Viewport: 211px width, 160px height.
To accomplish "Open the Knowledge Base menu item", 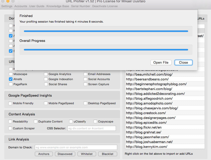I will click(57, 6).
